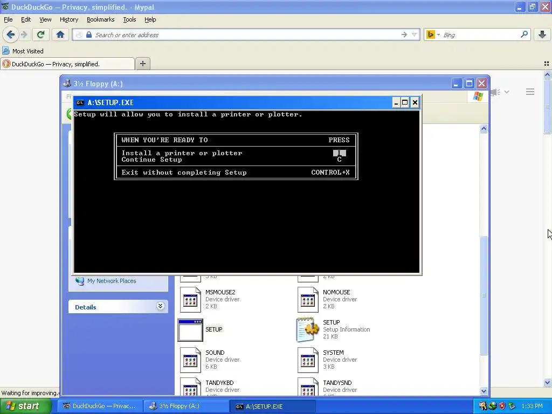The height and width of the screenshot is (414, 552).
Task: Click the go arrow in the address bar
Action: 404,34
